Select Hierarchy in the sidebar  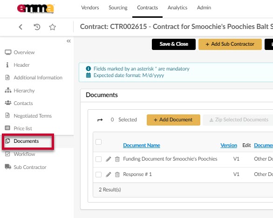(x=24, y=91)
